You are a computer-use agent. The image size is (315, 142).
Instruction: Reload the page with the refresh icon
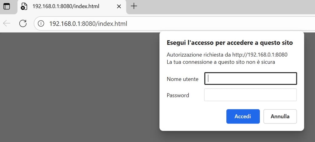23,23
